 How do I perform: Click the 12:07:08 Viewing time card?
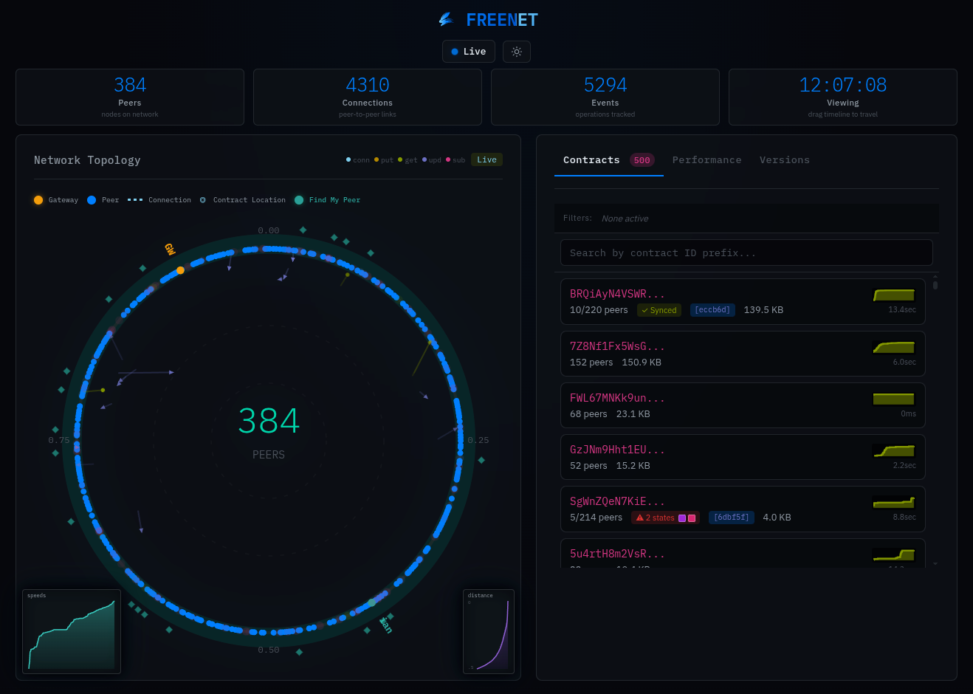(x=843, y=97)
